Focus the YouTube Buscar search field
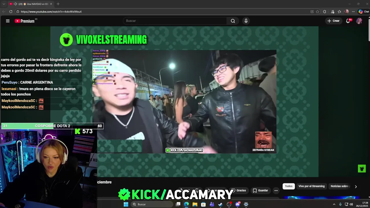The width and height of the screenshot is (370, 208). [x=175, y=21]
